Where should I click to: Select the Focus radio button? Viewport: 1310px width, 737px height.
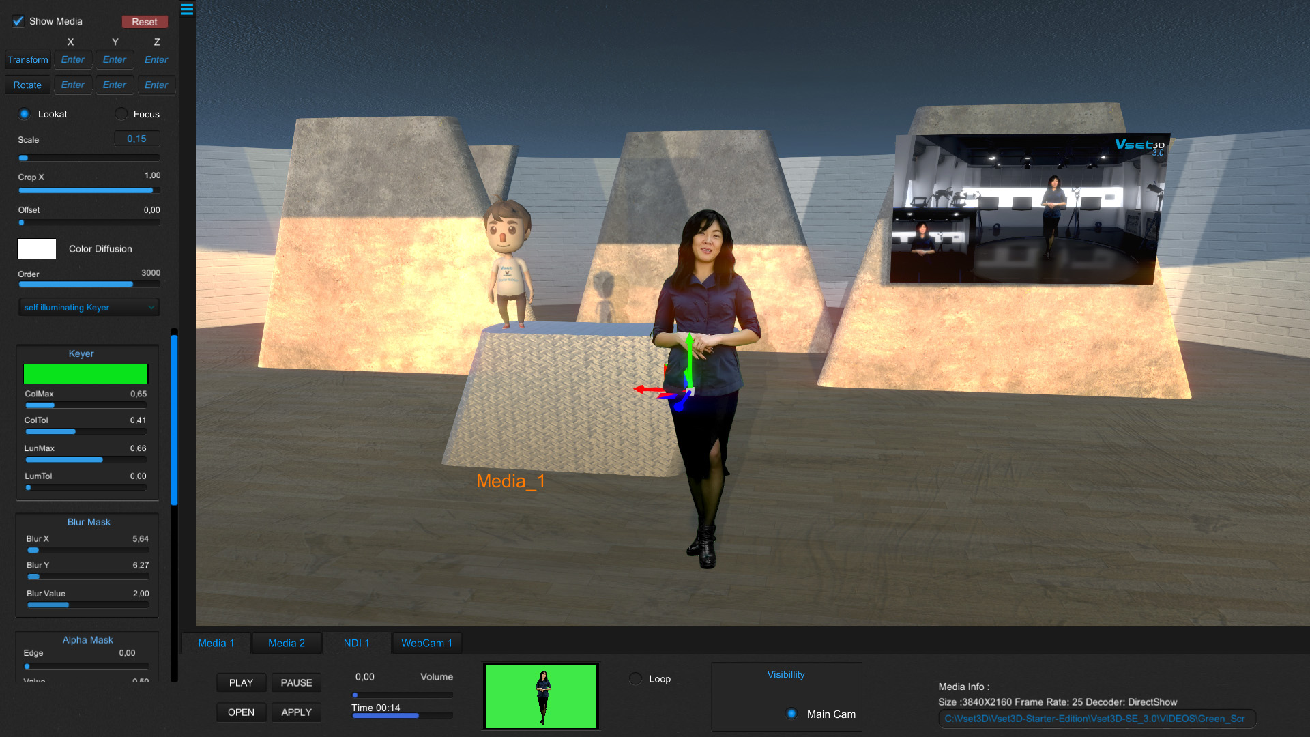tap(121, 114)
